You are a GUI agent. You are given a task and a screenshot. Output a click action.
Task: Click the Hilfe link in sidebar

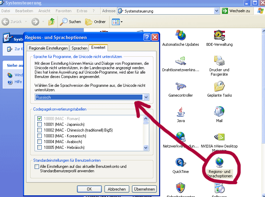tap(18, 82)
